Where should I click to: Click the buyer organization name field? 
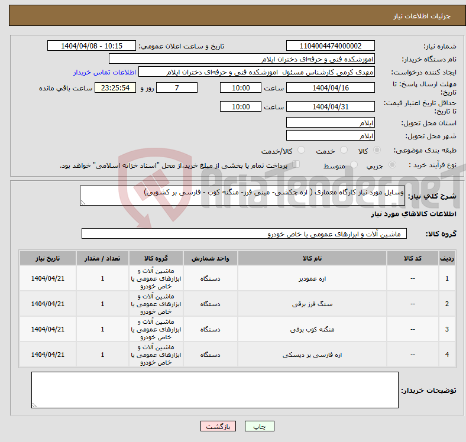click(242, 59)
